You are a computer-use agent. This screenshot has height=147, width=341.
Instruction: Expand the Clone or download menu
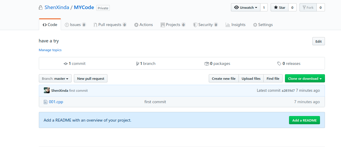(305, 79)
